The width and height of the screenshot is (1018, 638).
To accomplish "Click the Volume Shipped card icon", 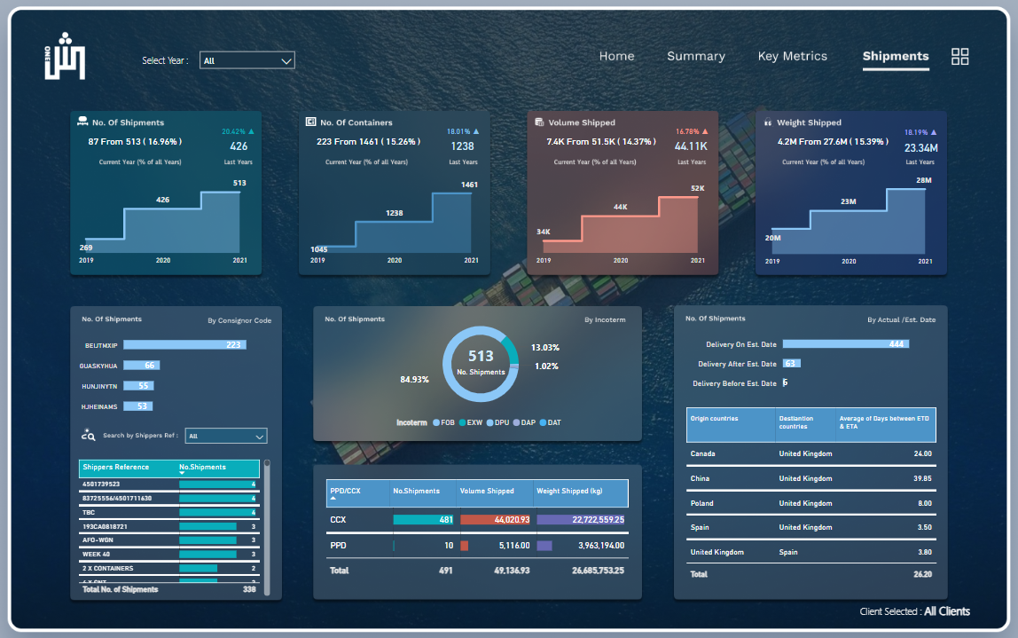I will 539,122.
